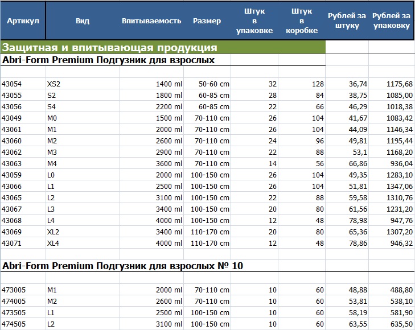Select article cell 43067

23,209
